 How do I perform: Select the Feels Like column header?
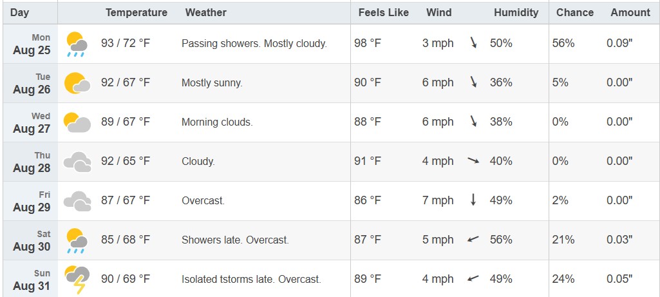coord(384,13)
